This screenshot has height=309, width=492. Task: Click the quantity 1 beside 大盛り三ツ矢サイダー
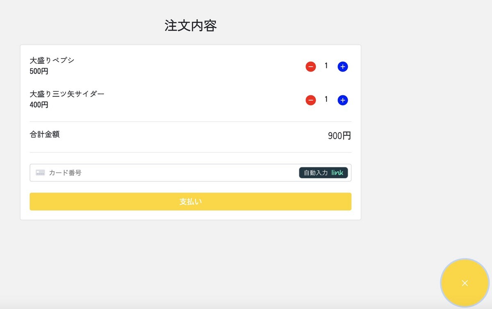tap(326, 99)
